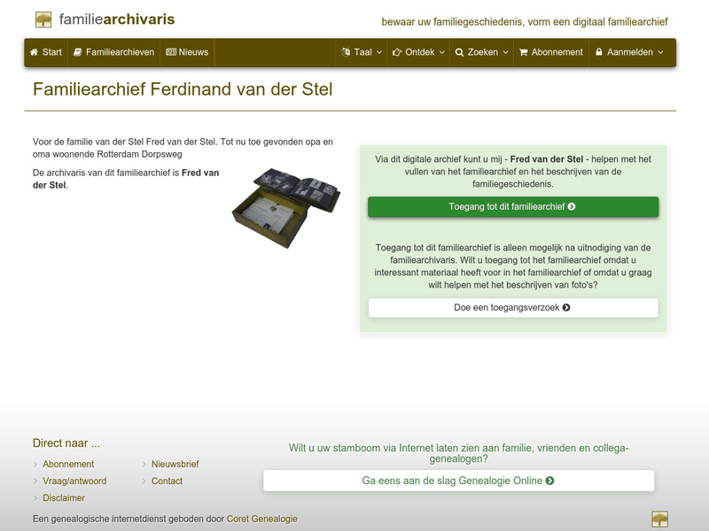Viewport: 709px width, 531px height.
Task: Click the book icon next to Familiearchieven
Action: pos(77,52)
